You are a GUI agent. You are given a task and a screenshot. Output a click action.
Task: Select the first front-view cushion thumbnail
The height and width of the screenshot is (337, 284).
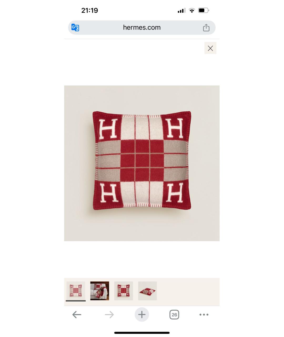coord(76,291)
